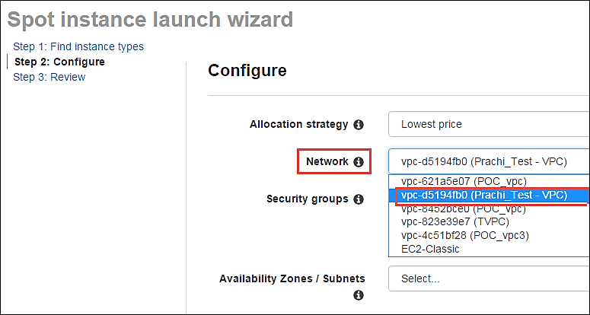Screen dimensions: 590x315
Task: Click the Network dropdown showing Prachi_Test - VPC
Action: point(488,162)
